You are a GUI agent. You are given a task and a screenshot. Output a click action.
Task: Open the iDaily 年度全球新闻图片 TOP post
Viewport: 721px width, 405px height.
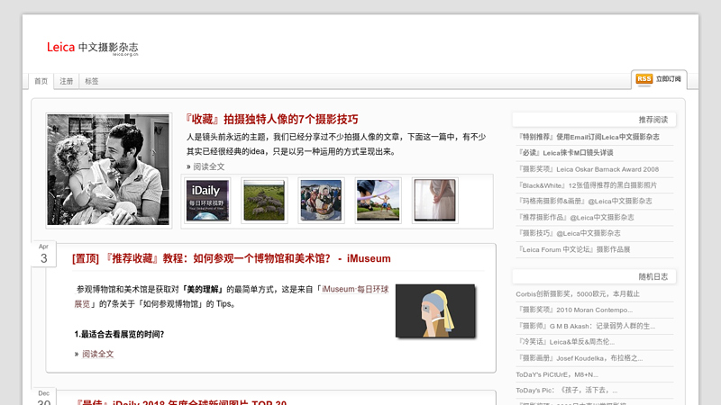[x=181, y=402]
